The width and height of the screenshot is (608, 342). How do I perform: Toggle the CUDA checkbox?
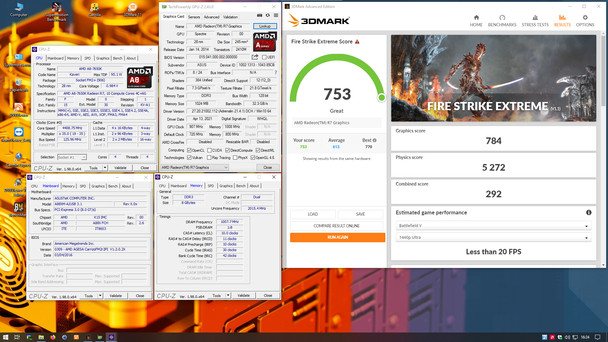click(x=209, y=150)
